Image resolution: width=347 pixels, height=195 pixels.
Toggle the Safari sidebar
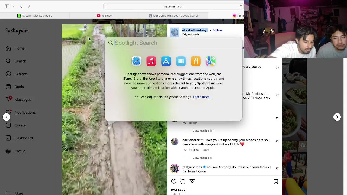7,6
